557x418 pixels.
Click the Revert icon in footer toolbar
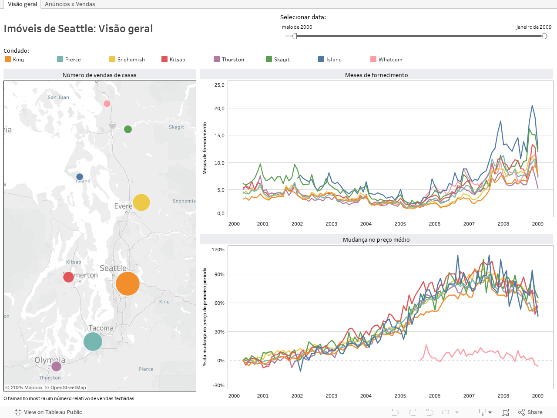pos(429,412)
